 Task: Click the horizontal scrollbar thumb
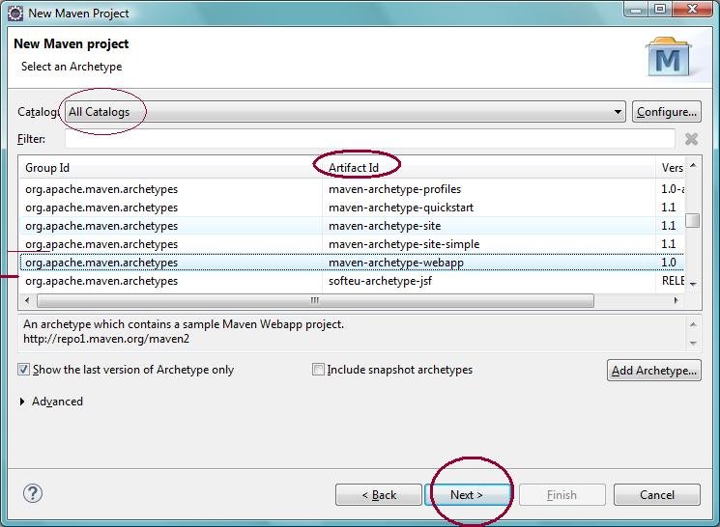click(315, 300)
